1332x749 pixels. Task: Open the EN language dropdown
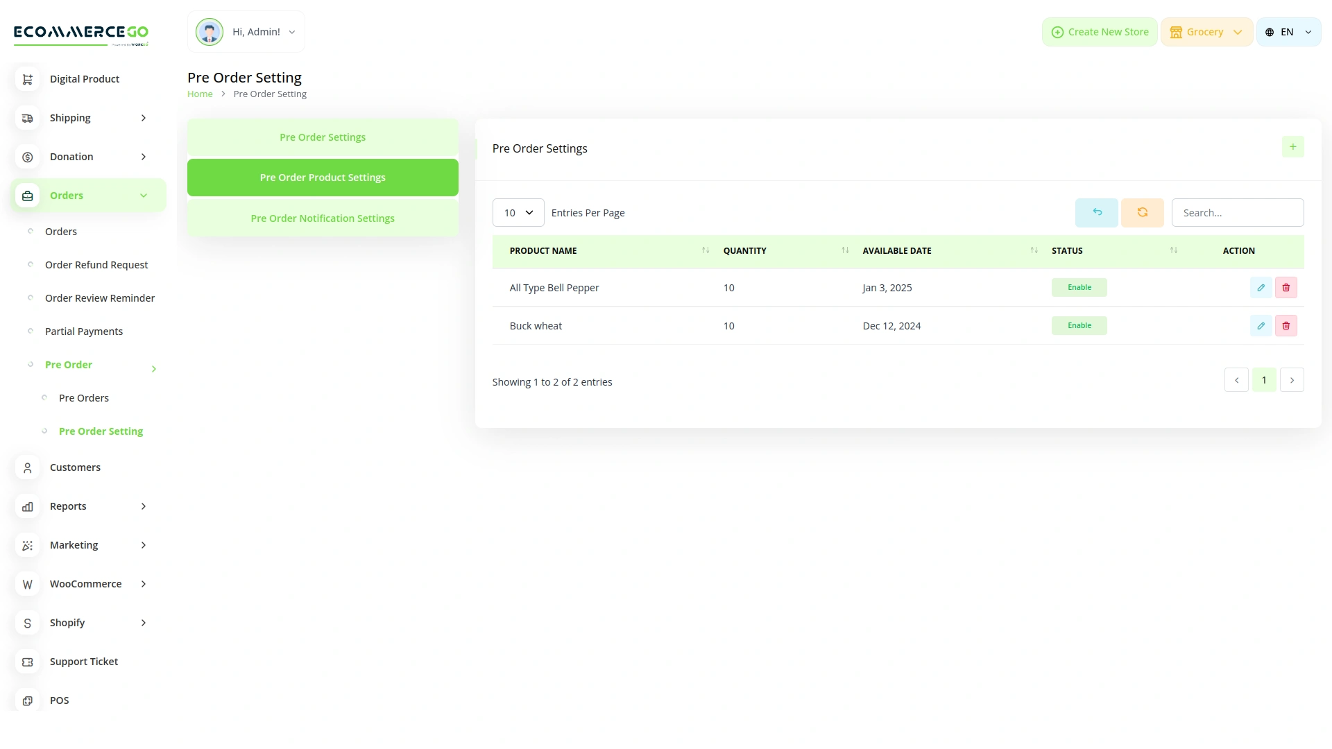(1288, 31)
